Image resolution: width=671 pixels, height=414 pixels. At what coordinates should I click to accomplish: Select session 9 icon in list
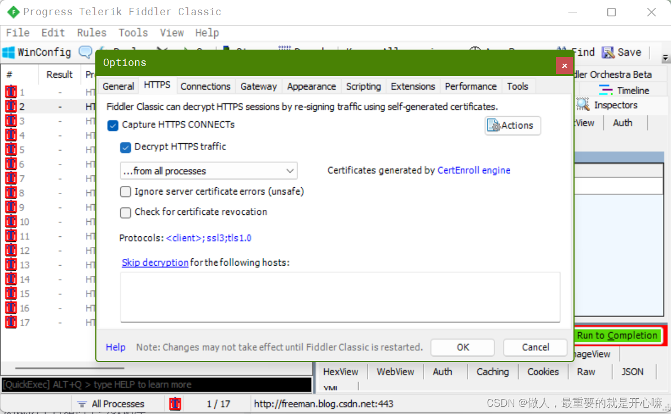click(11, 207)
